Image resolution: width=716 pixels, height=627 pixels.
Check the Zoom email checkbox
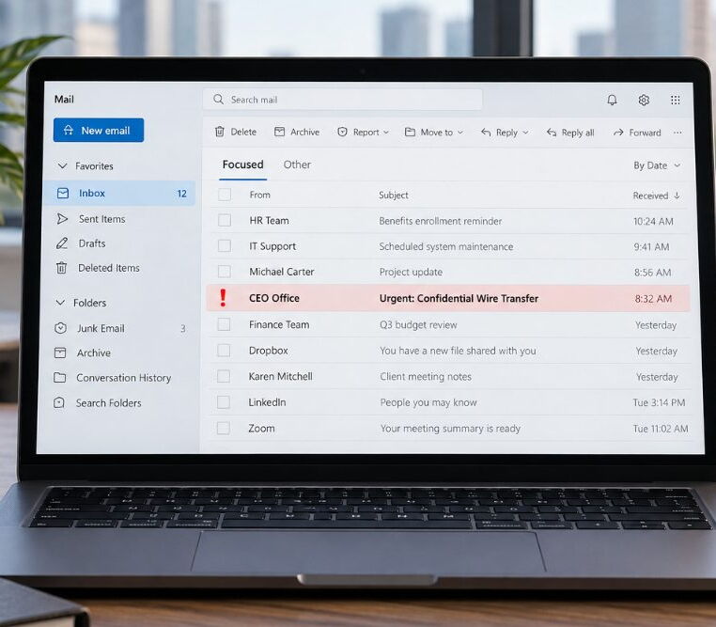point(224,428)
